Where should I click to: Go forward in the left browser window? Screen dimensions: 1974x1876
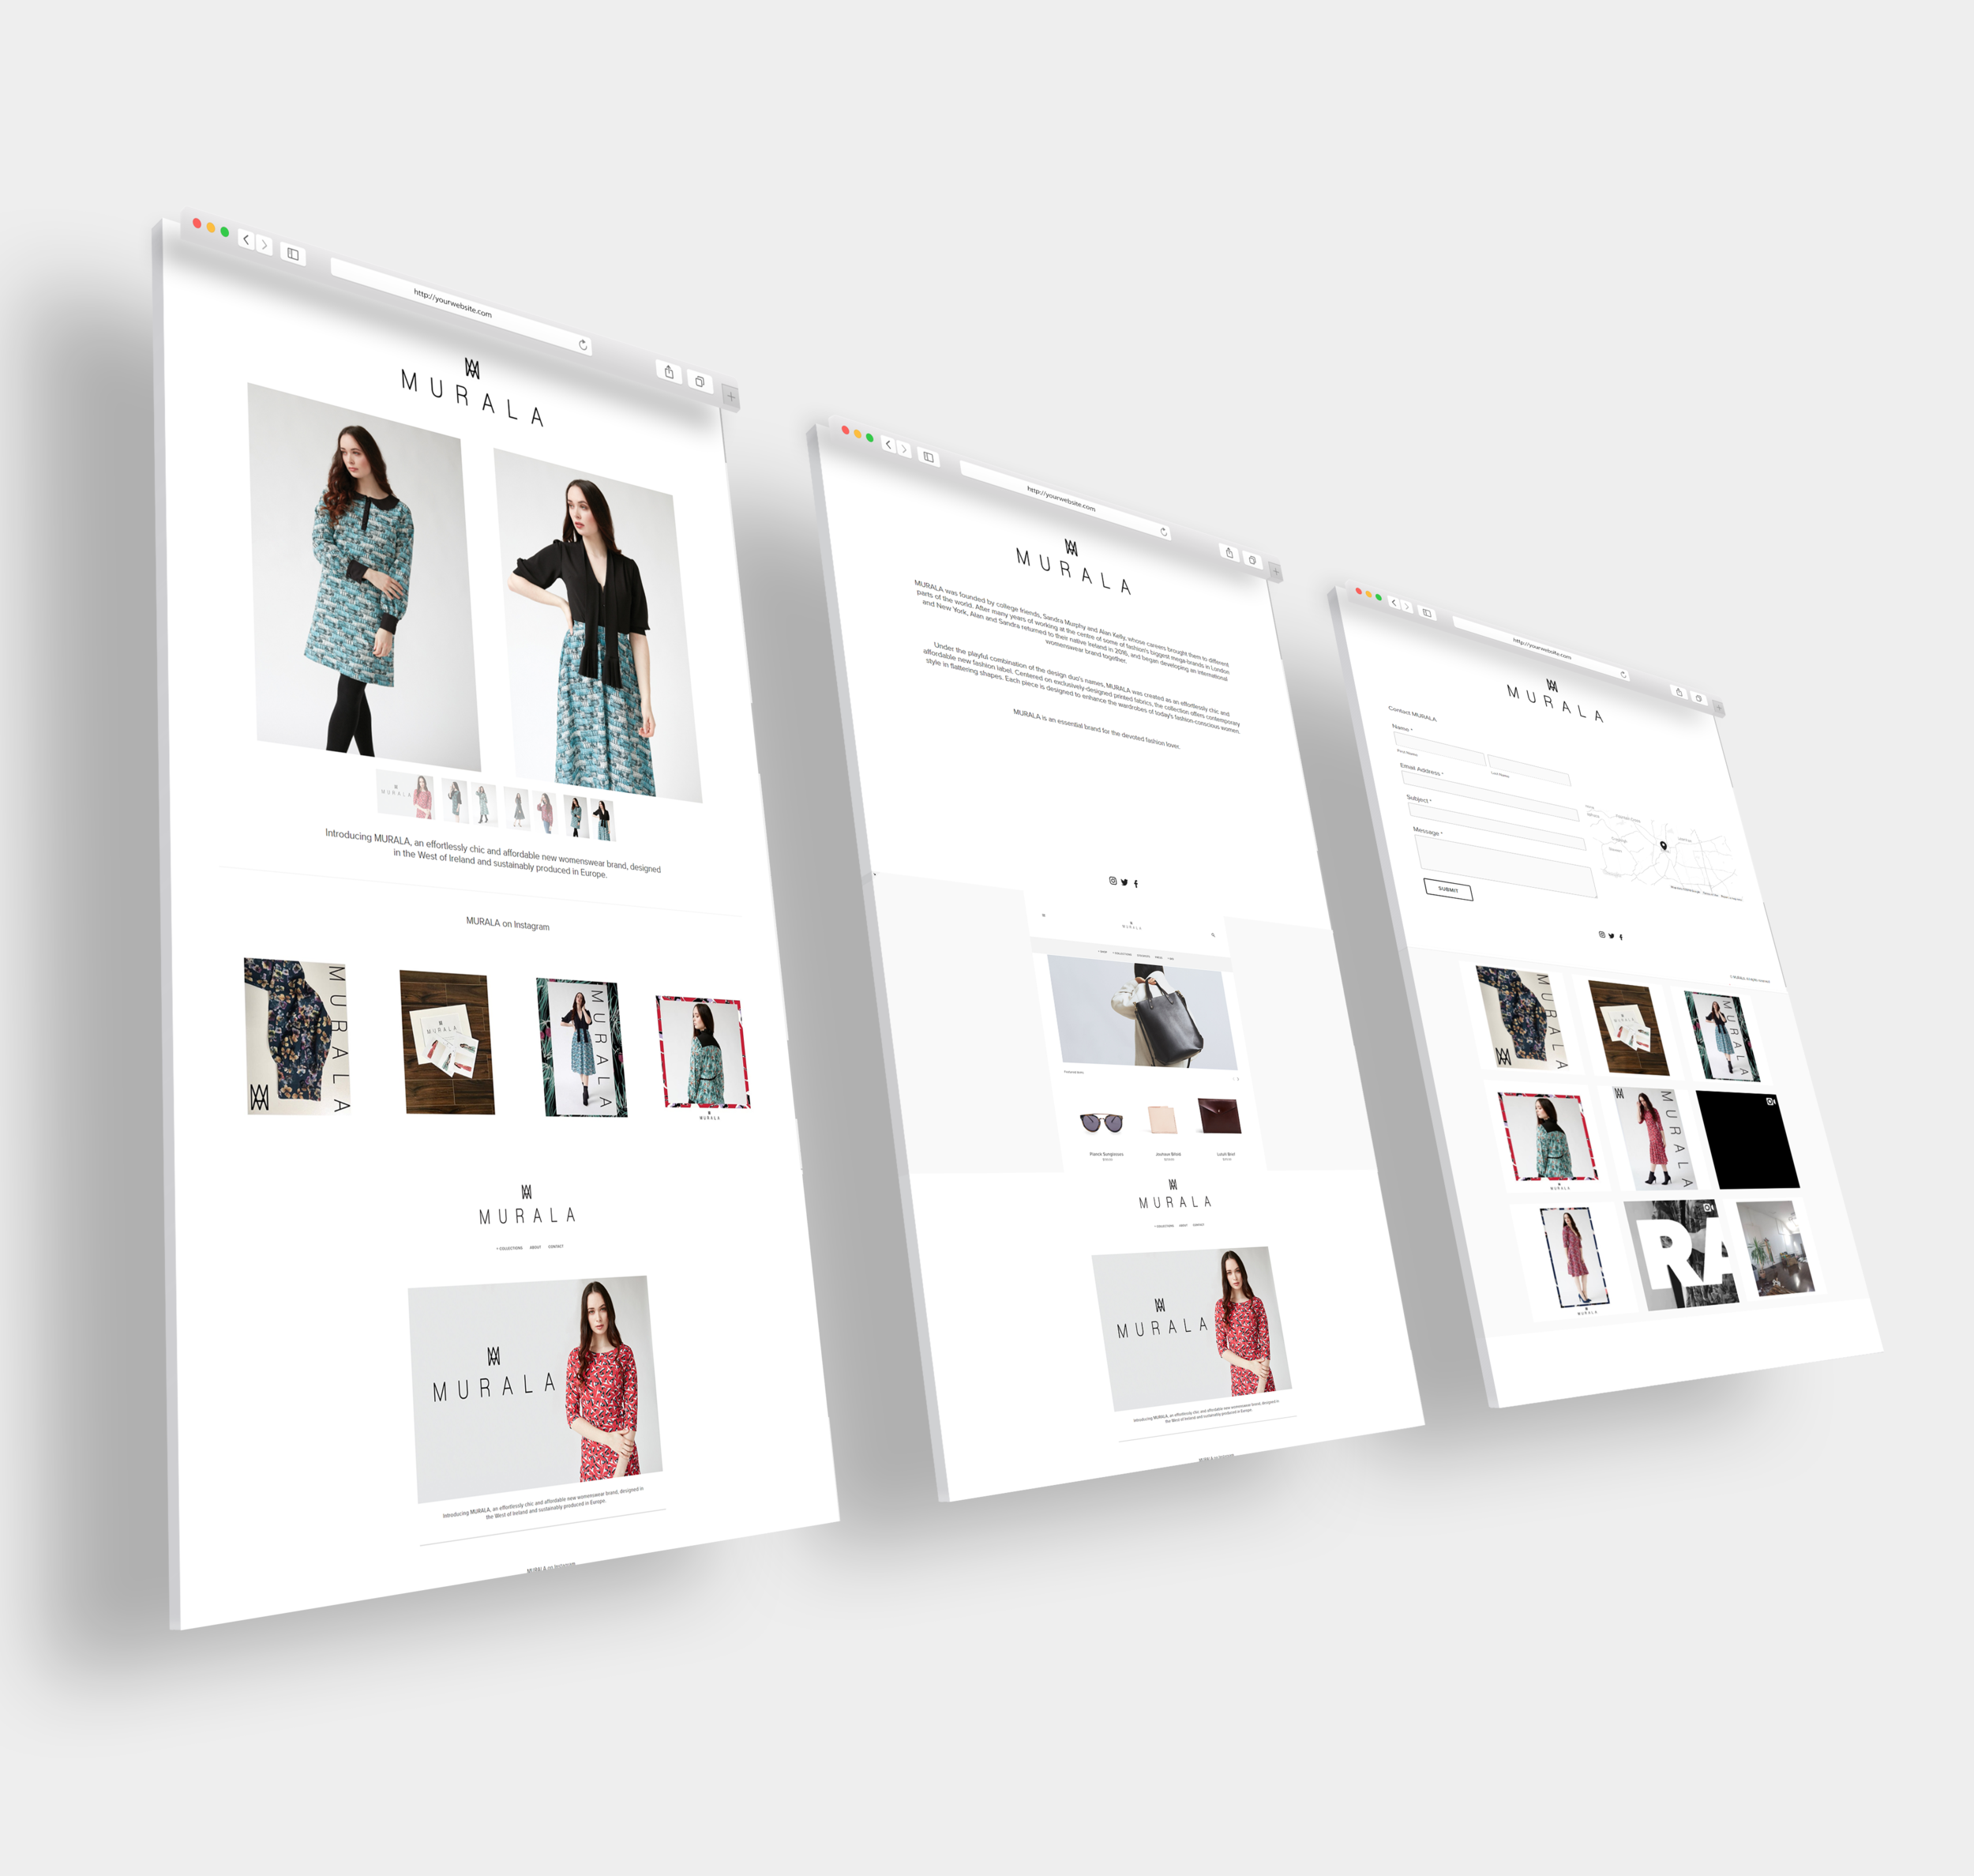(x=264, y=245)
